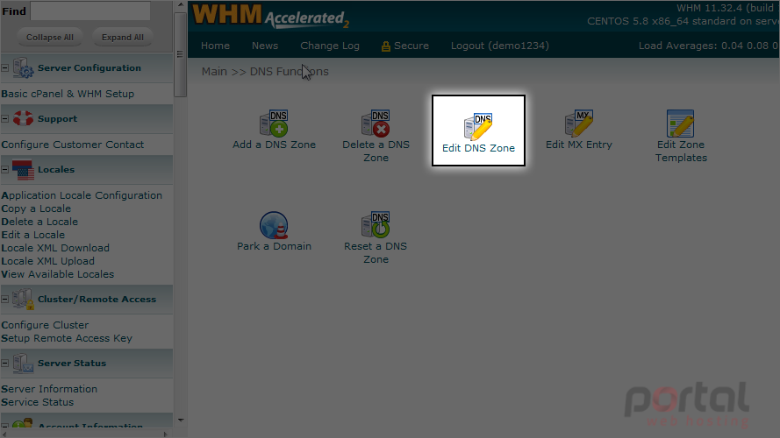Open Server Information link
The height and width of the screenshot is (438, 780).
49,389
